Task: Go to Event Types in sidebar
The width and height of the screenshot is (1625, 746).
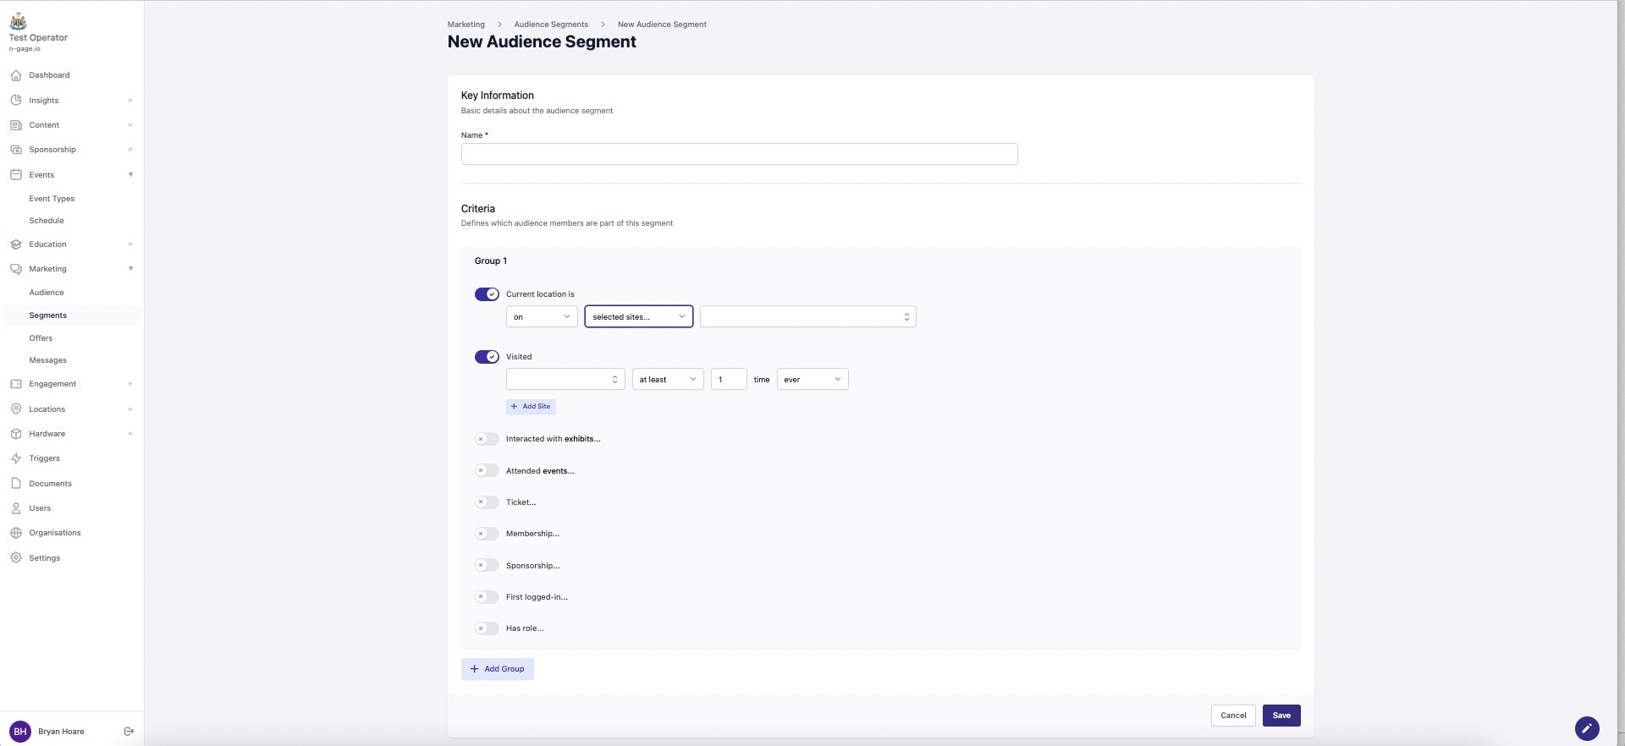Action: click(52, 199)
